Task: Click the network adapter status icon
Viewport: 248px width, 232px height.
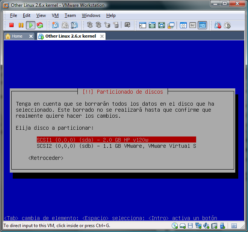Action: (198, 226)
